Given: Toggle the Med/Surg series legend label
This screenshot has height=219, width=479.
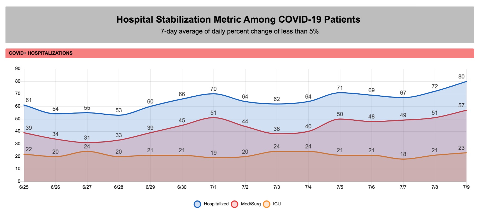Looking at the screenshot, I should (x=251, y=204).
